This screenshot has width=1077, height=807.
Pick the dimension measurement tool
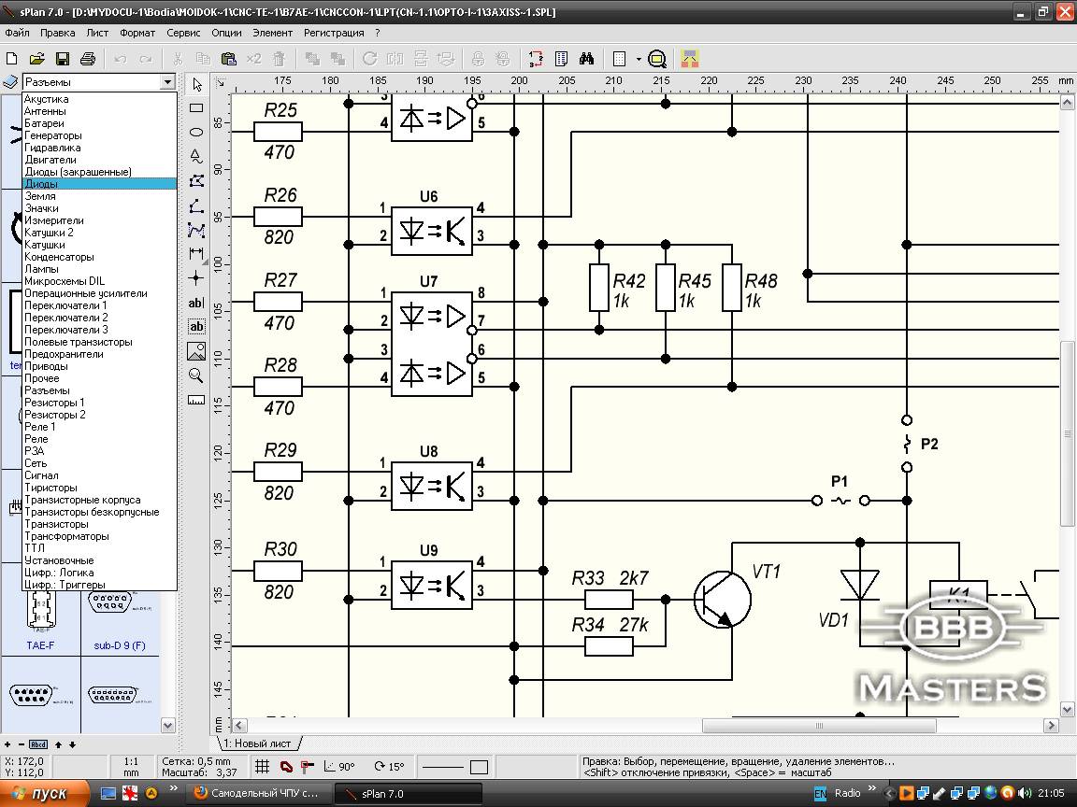[196, 253]
